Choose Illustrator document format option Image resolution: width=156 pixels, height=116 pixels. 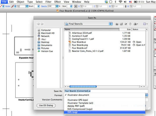click(x=105, y=95)
